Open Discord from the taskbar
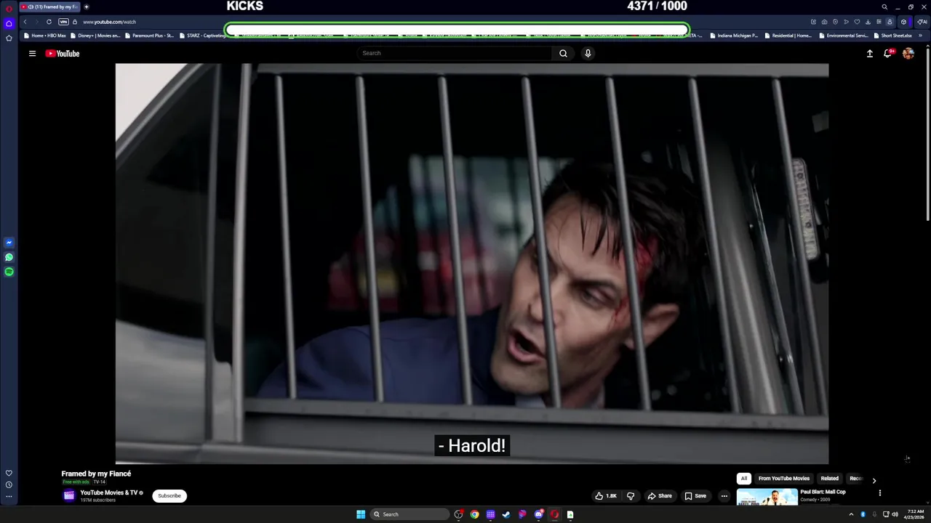This screenshot has height=523, width=931. 538,514
